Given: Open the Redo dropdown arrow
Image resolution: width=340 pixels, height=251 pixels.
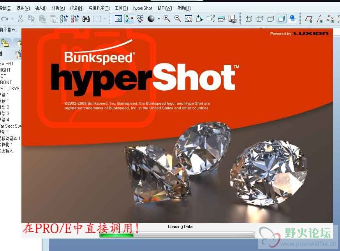Looking at the screenshot, I should (x=12, y=19).
